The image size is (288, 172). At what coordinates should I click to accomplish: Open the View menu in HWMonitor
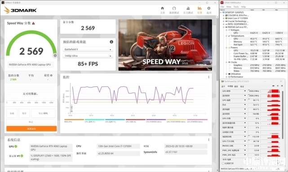[229, 7]
